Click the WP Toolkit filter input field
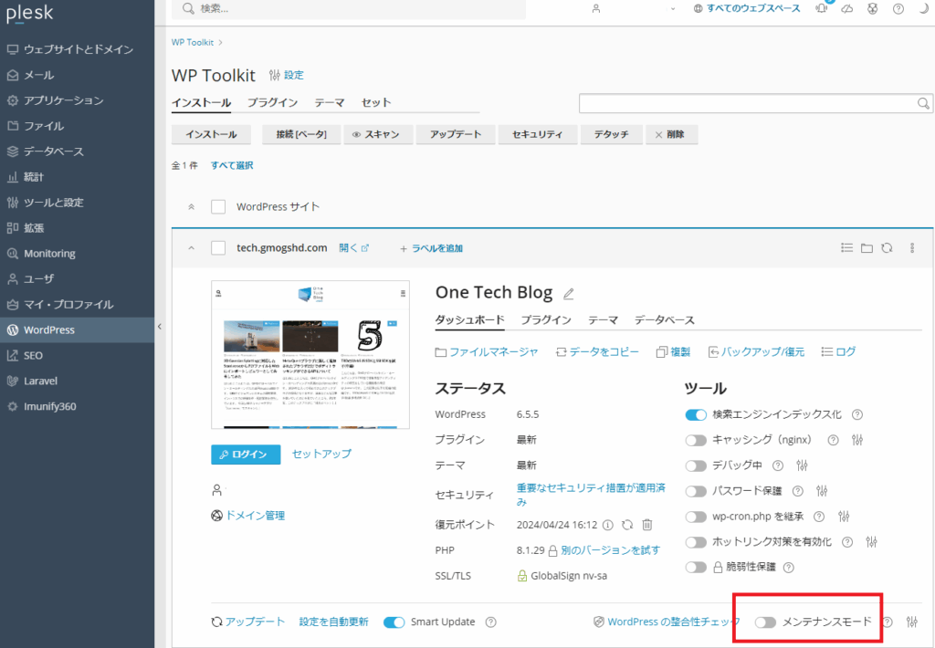Viewport: 935px width, 648px height. 755,103
